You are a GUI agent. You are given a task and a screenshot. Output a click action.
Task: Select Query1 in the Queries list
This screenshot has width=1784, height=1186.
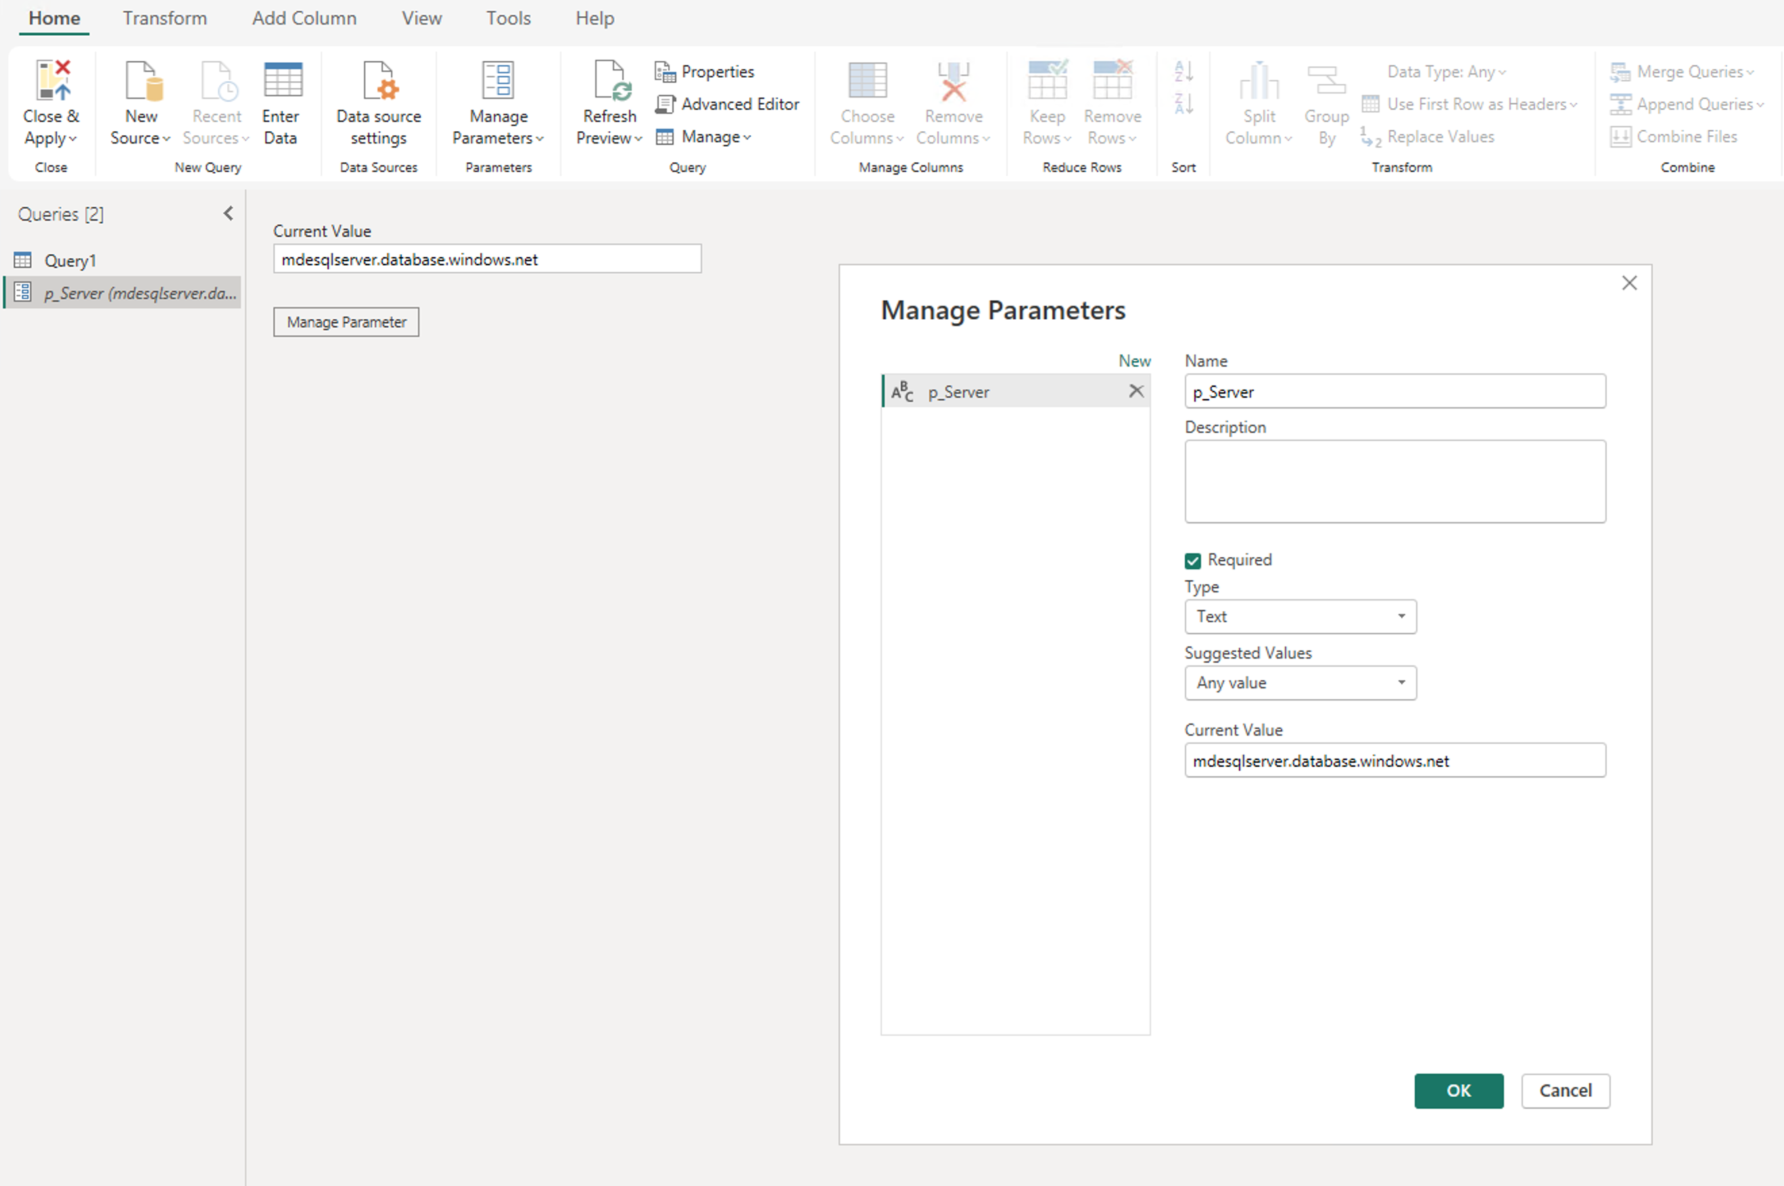click(x=70, y=261)
